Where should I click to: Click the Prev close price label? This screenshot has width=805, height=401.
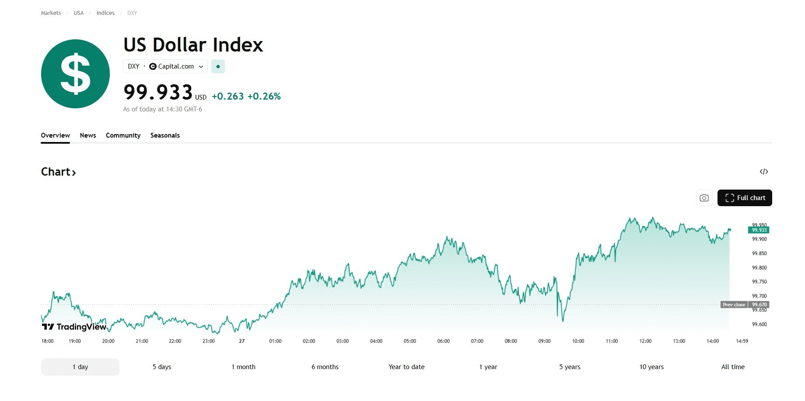pyautogui.click(x=734, y=304)
